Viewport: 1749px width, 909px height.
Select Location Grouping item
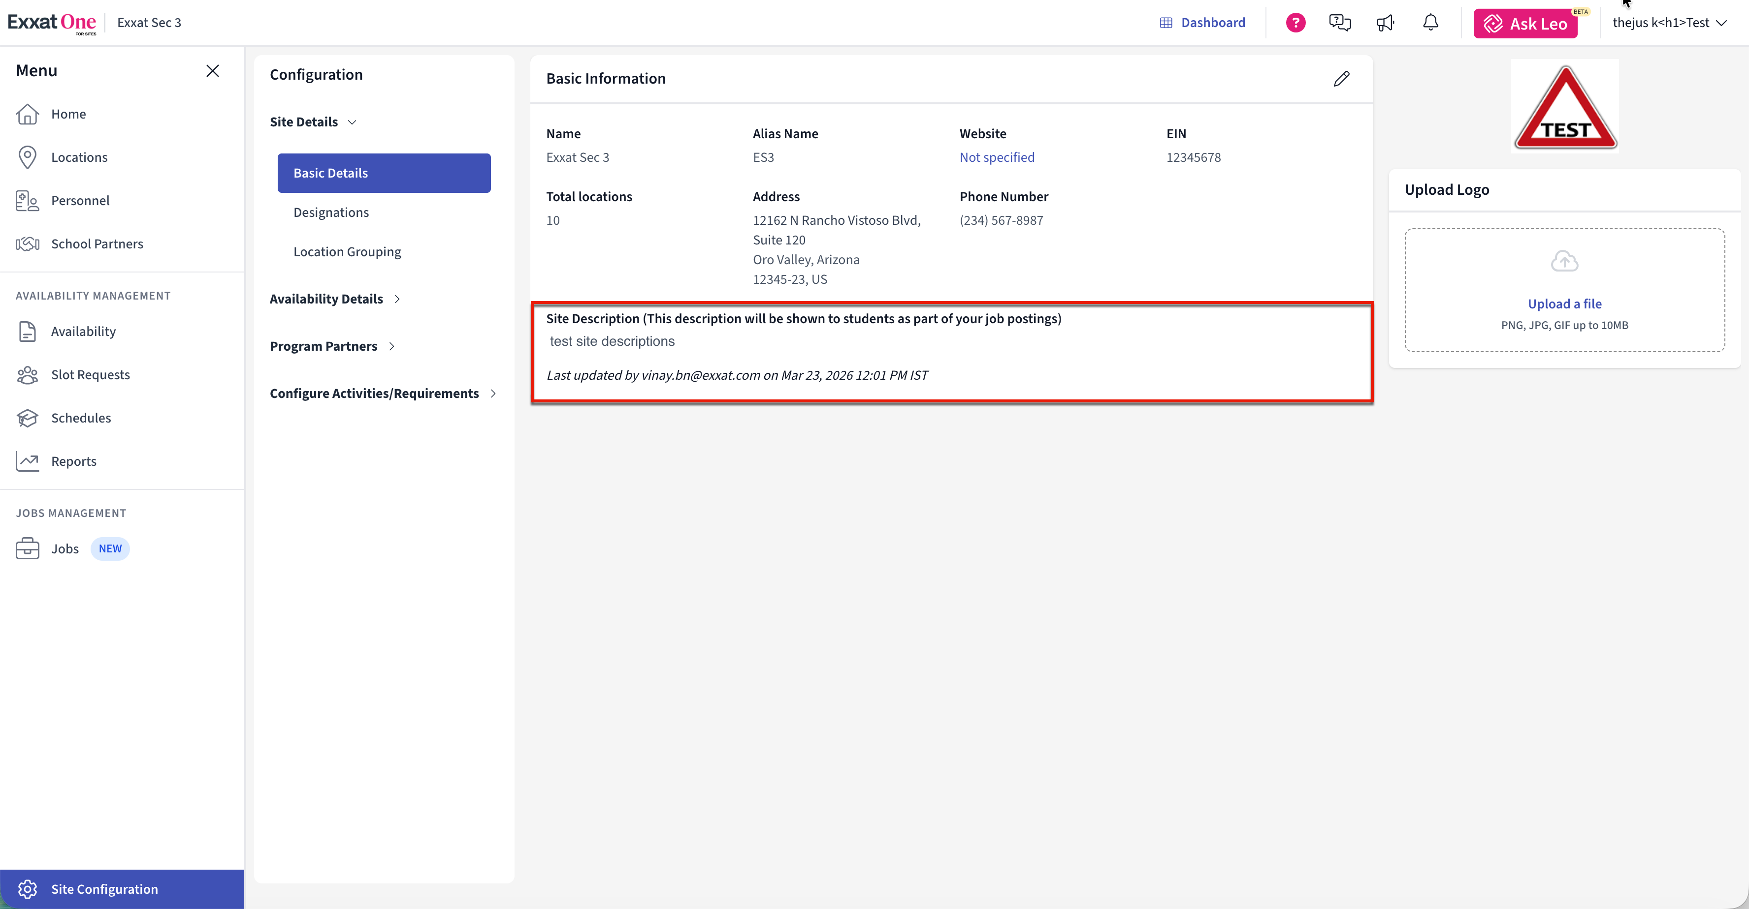[347, 252]
